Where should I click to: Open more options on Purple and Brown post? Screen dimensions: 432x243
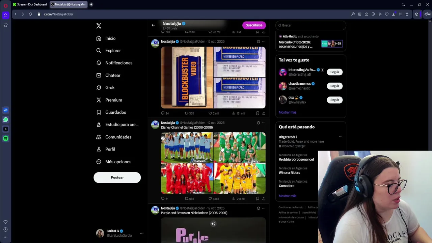tap(264, 208)
